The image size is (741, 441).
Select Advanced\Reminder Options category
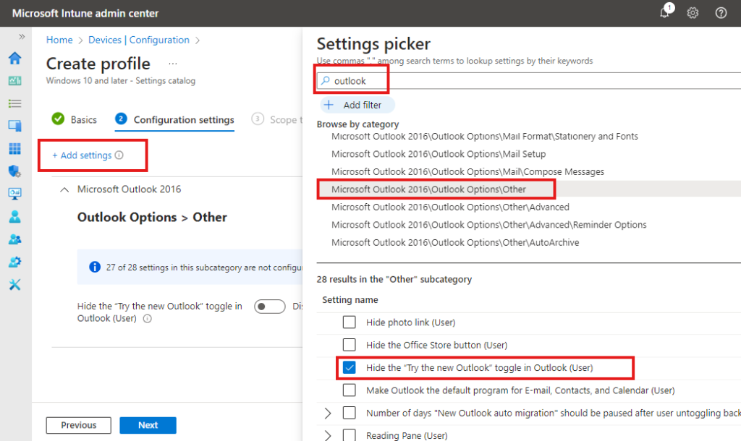point(489,225)
